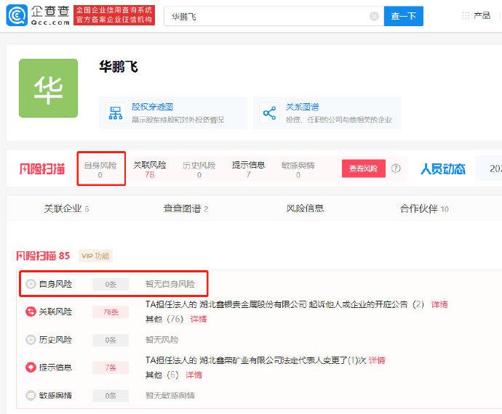
Task: Click the Qcc.com logo icon
Action: (x=17, y=15)
